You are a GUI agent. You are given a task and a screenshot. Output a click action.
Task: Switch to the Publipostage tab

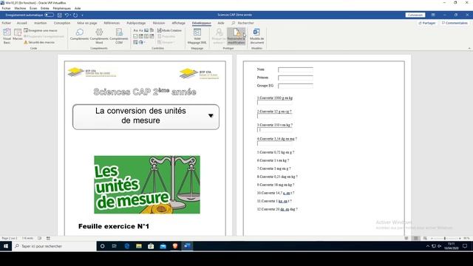pos(136,23)
